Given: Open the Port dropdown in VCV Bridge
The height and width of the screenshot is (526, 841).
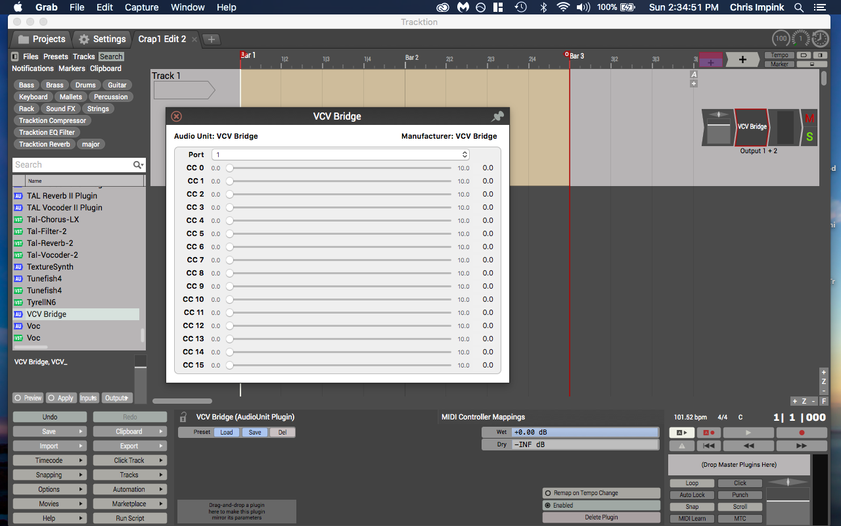Looking at the screenshot, I should coord(340,155).
